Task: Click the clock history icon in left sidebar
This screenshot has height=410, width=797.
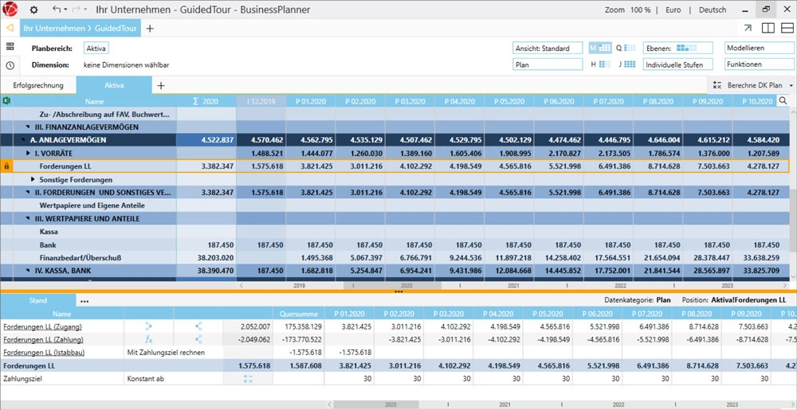Action: coord(10,65)
